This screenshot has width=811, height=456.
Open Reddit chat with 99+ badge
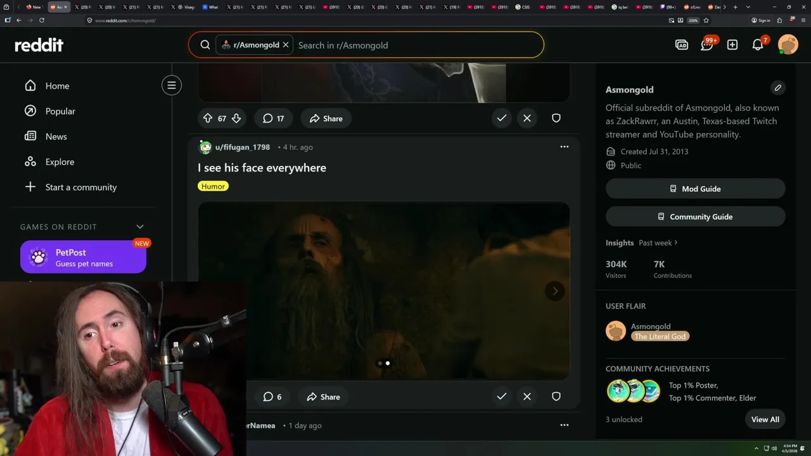click(707, 45)
